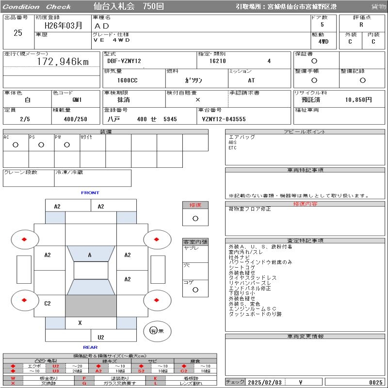Select the 有 spare tire option
The image size is (388, 388).
point(153,331)
